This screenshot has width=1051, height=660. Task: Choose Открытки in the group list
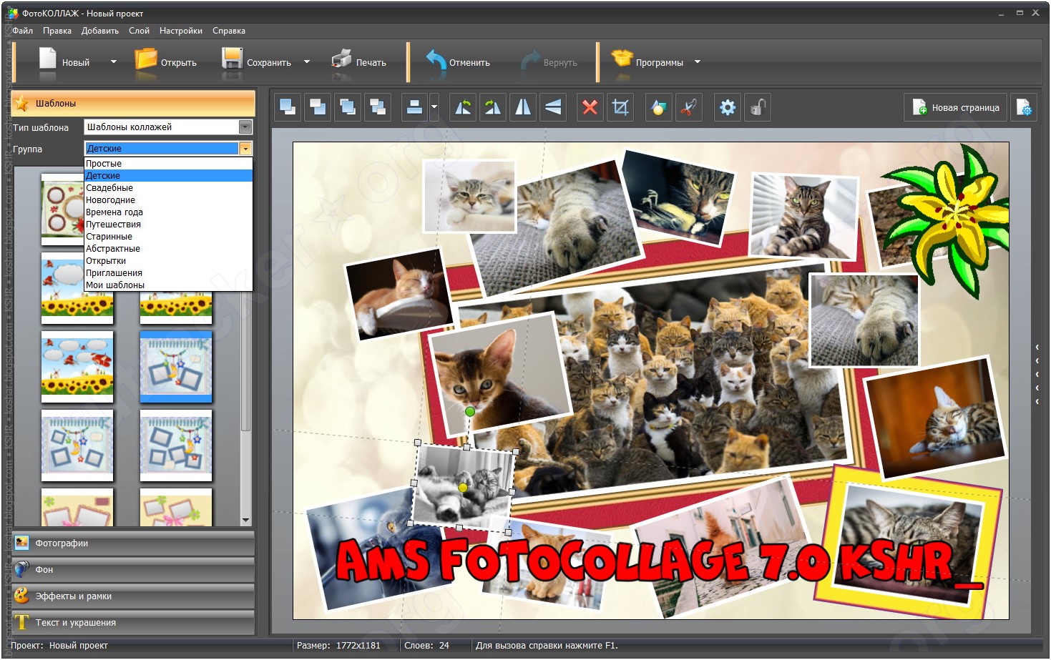pos(169,261)
